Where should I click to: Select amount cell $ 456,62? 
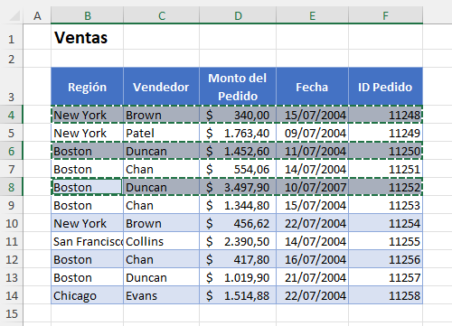[238, 223]
